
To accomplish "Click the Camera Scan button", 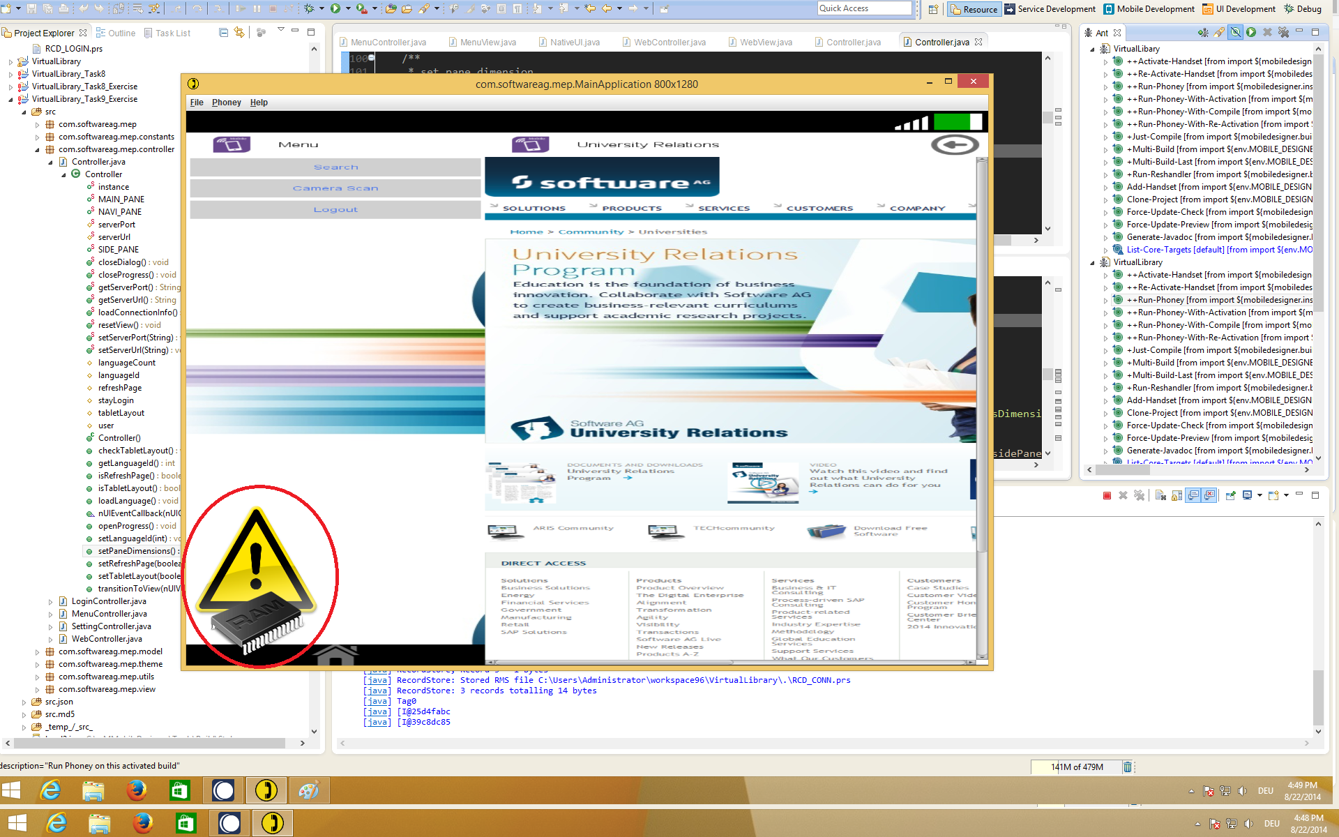I will [335, 188].
